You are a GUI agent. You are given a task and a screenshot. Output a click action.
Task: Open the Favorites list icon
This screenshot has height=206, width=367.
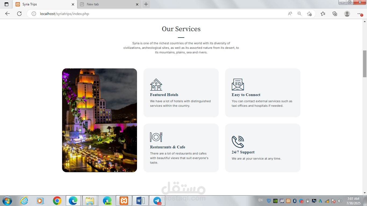point(323,14)
